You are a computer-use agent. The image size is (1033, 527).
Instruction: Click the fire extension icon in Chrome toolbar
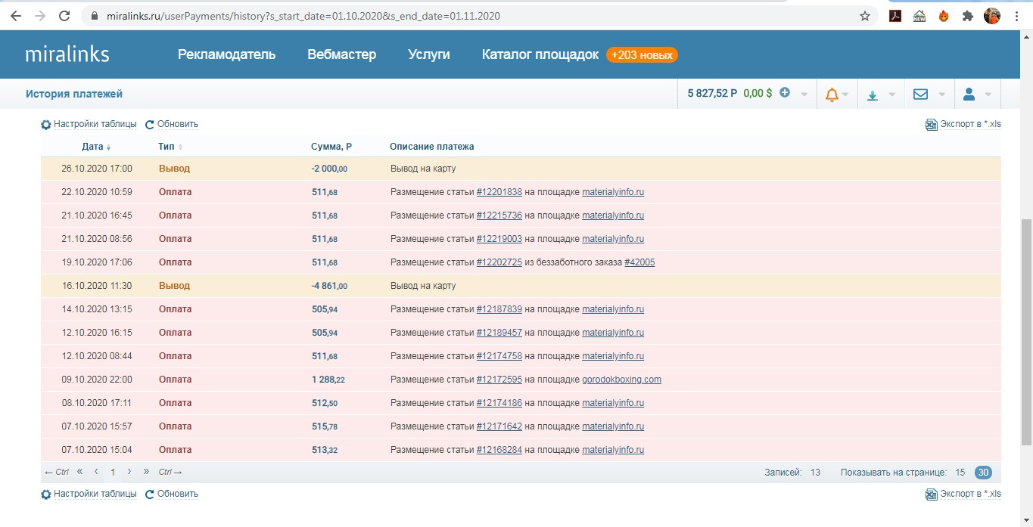(x=944, y=16)
